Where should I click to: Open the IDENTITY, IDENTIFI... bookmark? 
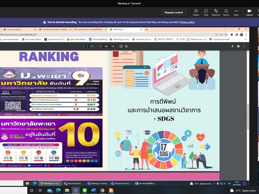point(164,39)
